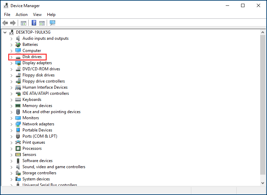Click the scrollbar down arrow
This screenshot has height=195, width=267.
tap(263, 183)
